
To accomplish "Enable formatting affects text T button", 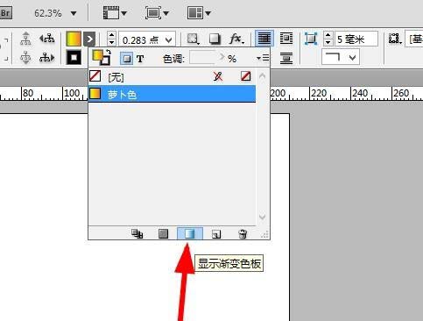I will click(140, 59).
